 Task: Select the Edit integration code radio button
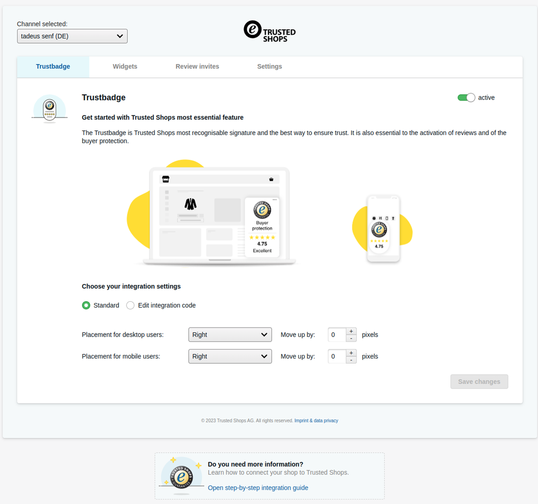(130, 305)
